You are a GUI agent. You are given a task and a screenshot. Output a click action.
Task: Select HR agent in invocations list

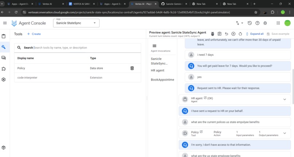coord(158,70)
